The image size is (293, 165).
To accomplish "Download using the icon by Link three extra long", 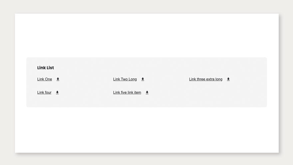I will click(x=228, y=79).
